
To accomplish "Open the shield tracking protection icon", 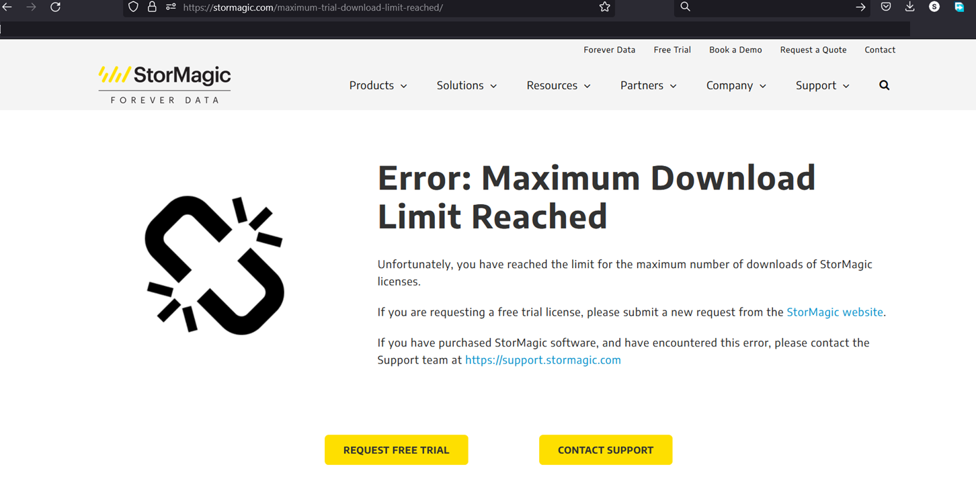I will point(133,7).
